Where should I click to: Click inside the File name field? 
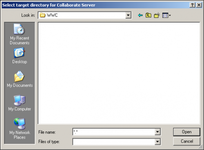(114, 132)
